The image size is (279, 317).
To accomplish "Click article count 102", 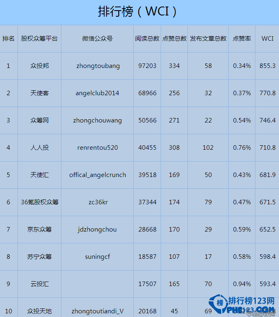I will point(208,148).
